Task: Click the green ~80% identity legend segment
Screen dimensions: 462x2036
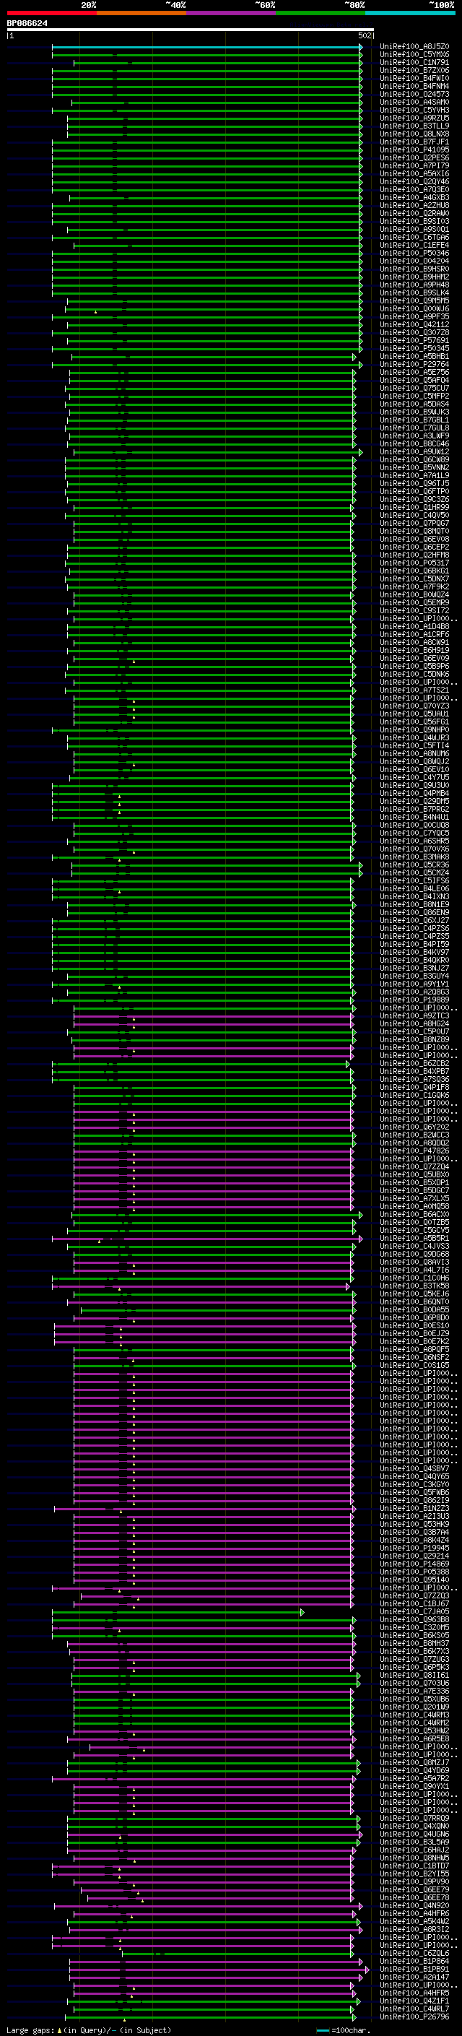Action: [x=321, y=13]
